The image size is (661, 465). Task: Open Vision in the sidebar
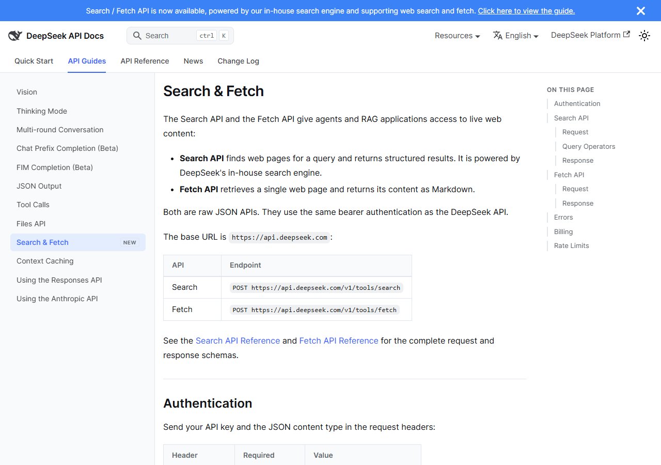(78, 92)
